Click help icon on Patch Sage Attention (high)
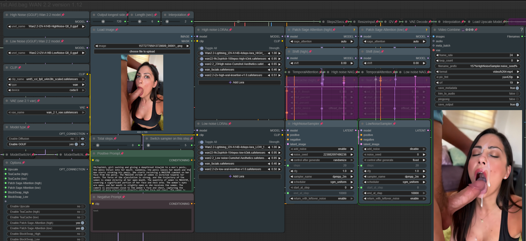Viewport: 526px width, 241px height. click(x=354, y=30)
